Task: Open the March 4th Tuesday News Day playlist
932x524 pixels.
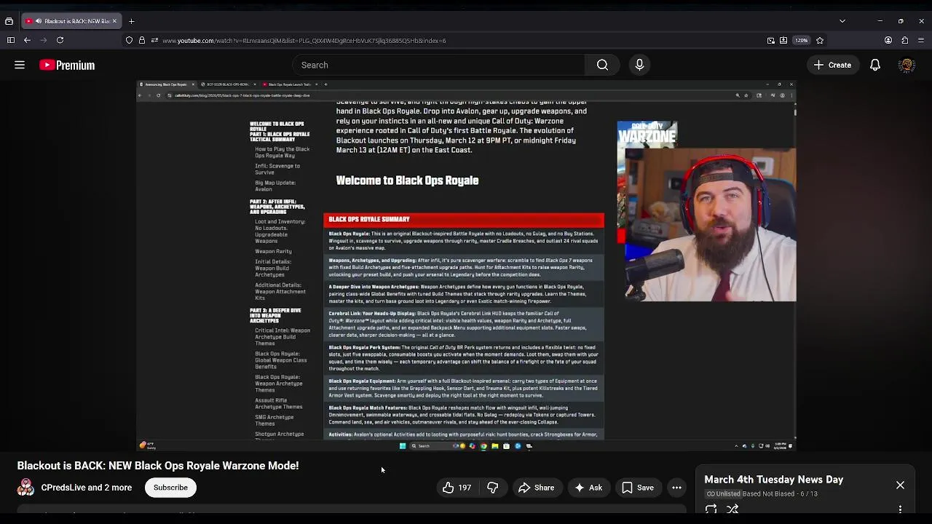Action: click(x=774, y=480)
